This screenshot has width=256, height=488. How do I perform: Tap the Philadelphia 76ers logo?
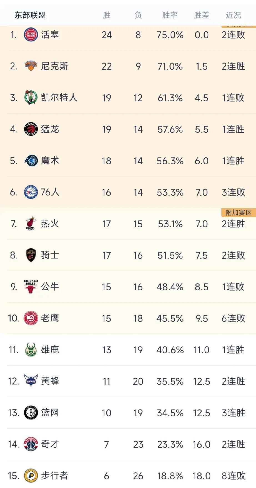coord(31,192)
